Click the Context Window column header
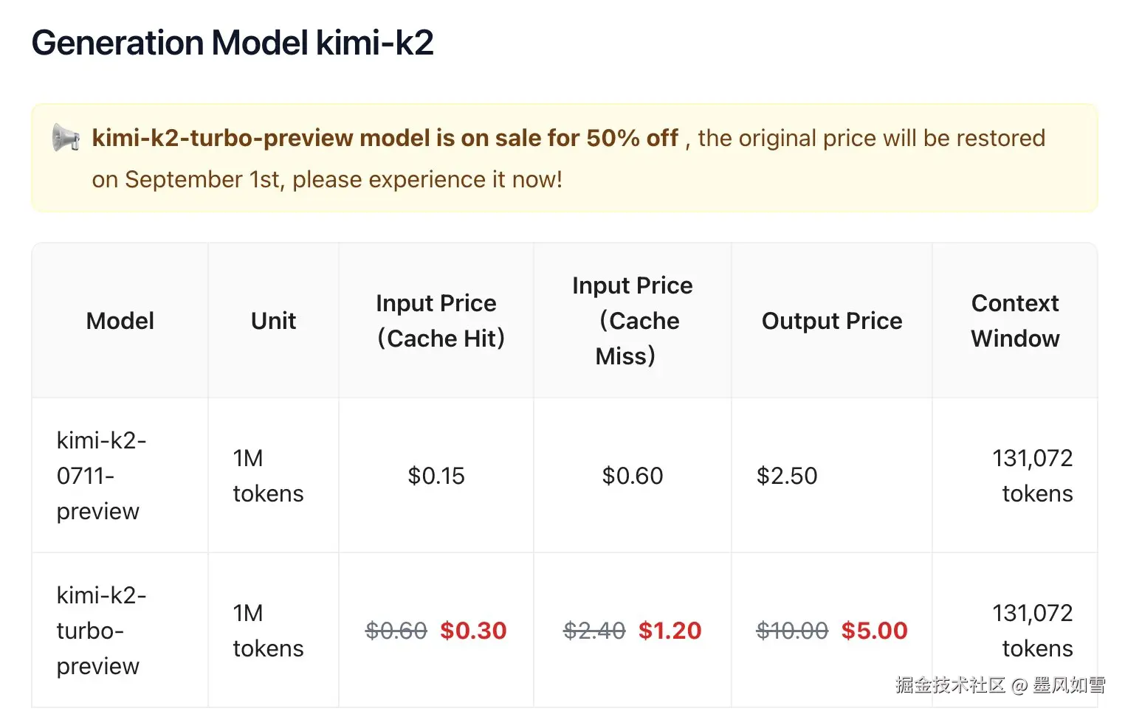This screenshot has width=1125, height=714. pos(1014,321)
